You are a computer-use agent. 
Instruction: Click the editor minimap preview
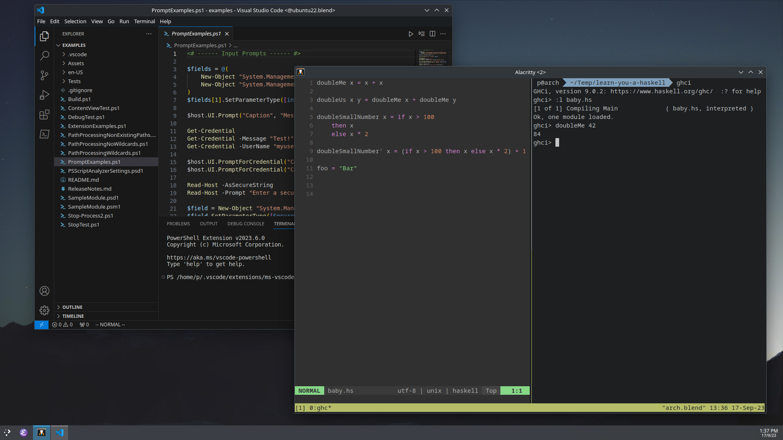[x=433, y=58]
